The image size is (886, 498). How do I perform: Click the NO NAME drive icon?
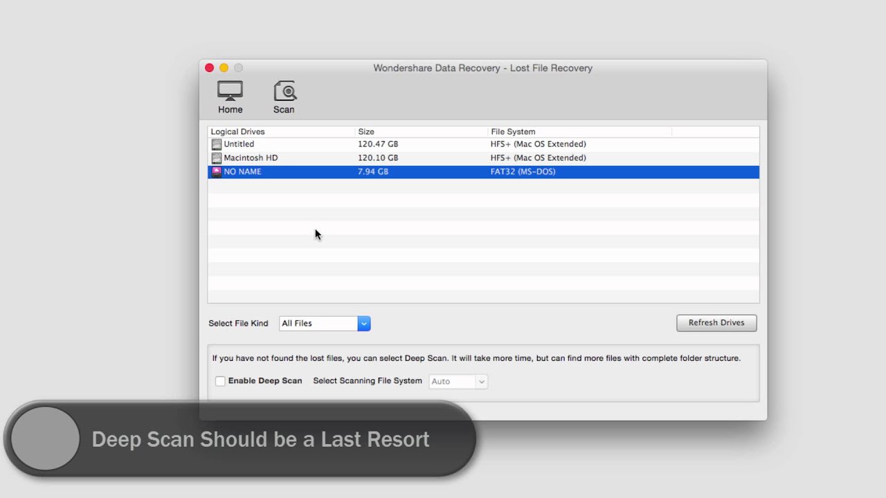pos(217,172)
